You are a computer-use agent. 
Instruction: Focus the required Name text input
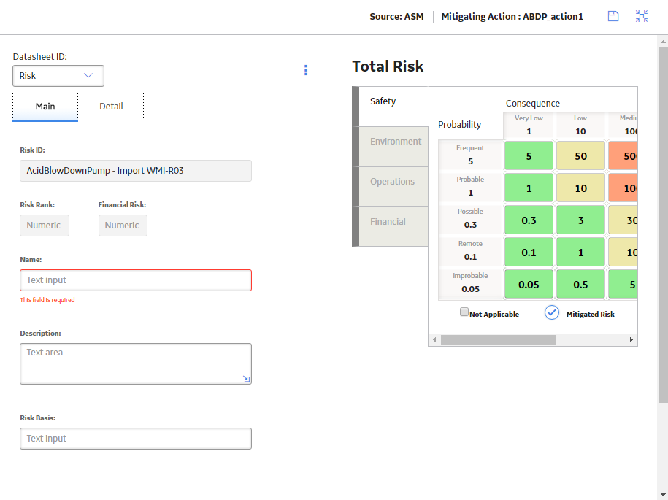136,280
